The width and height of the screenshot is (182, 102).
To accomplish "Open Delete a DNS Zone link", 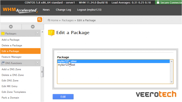I will click(x=13, y=75).
